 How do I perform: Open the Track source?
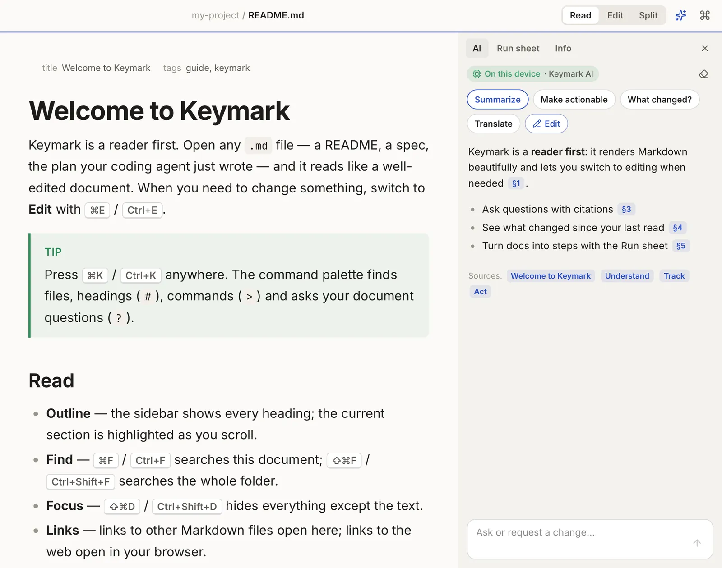[x=674, y=276]
